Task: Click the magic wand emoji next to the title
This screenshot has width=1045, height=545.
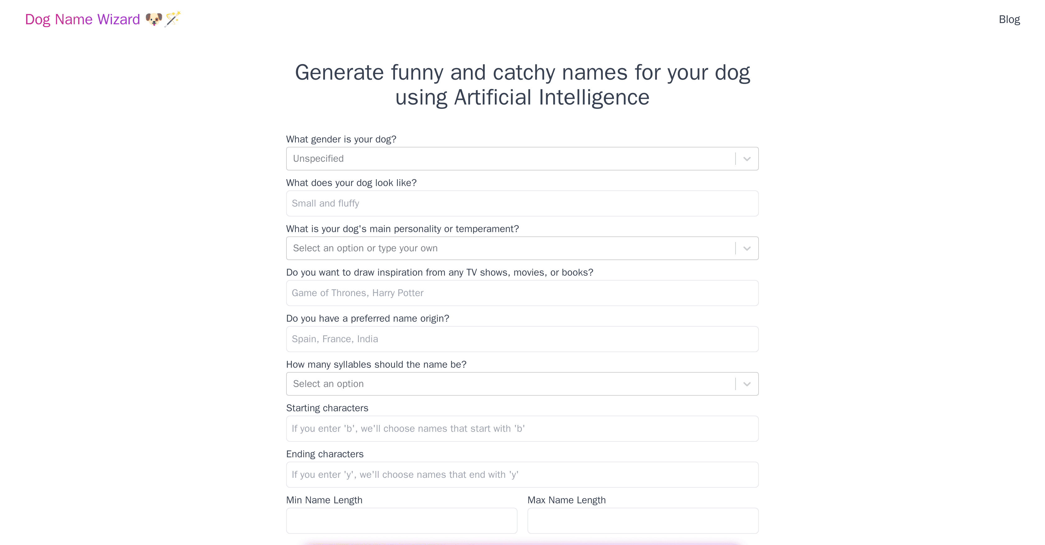Action: click(172, 19)
